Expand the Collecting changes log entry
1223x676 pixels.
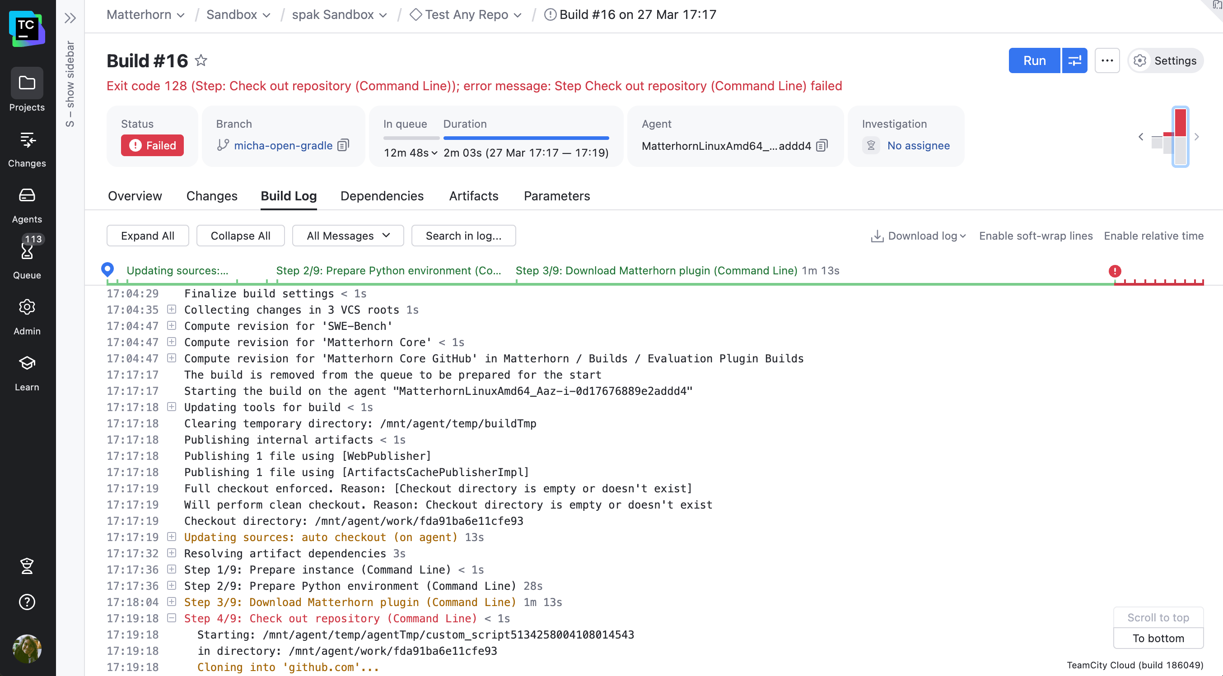171,309
